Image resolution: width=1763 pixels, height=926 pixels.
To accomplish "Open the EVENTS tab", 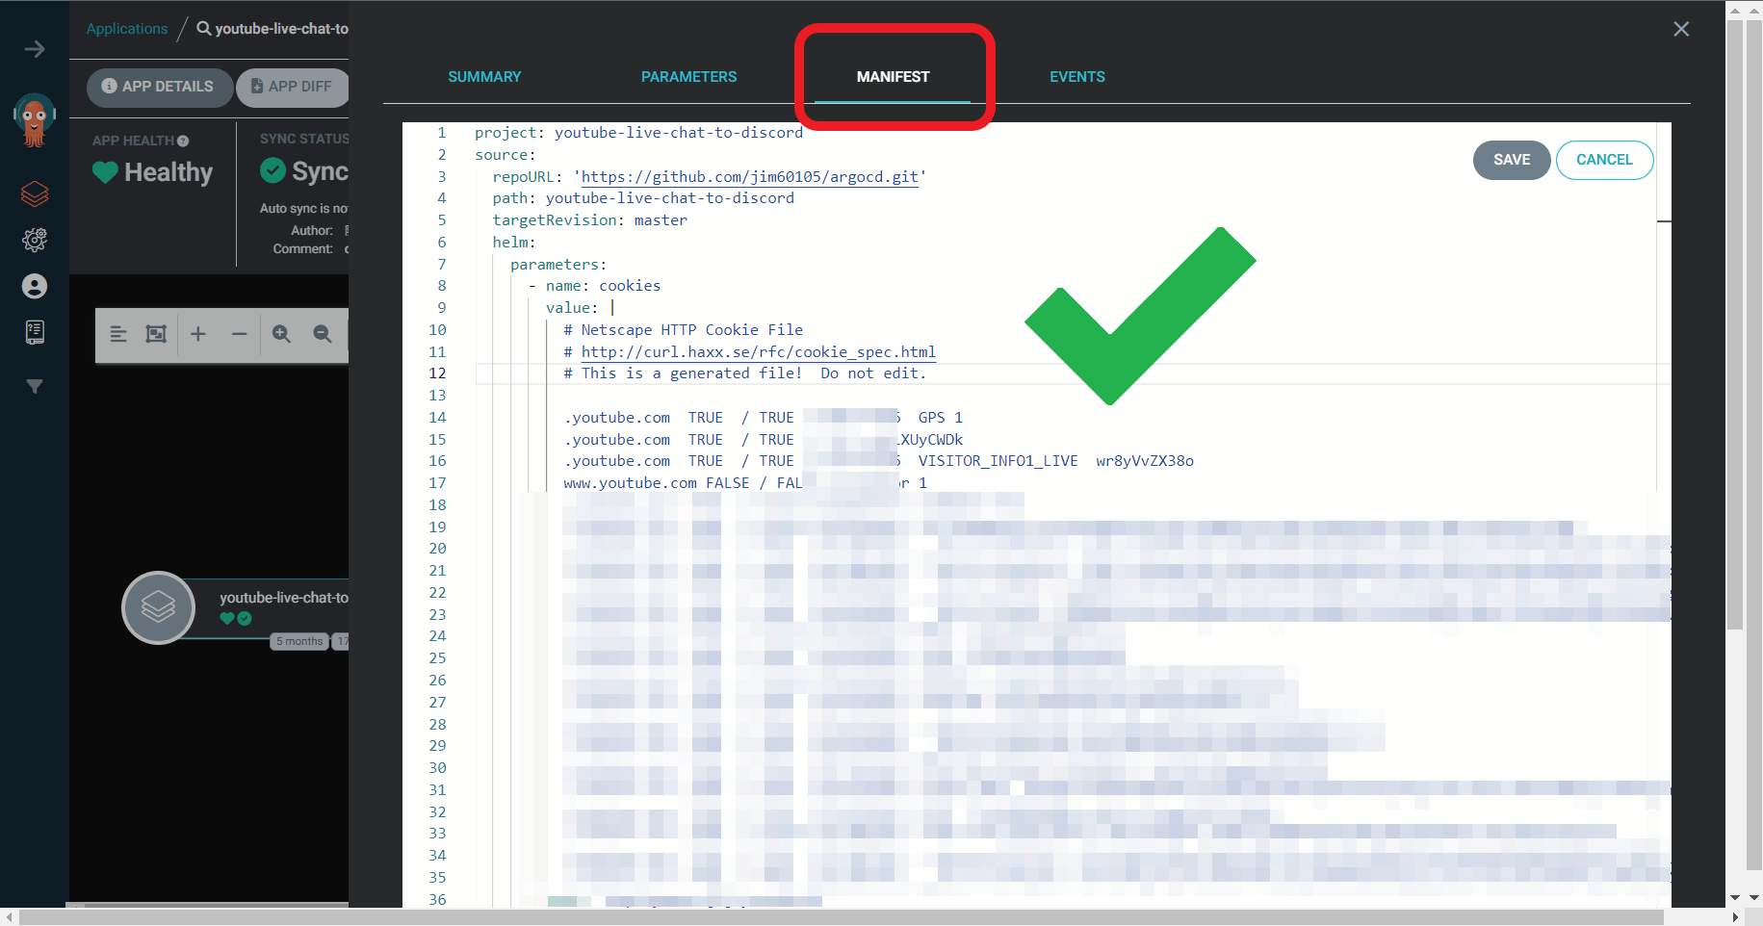I will point(1076,77).
